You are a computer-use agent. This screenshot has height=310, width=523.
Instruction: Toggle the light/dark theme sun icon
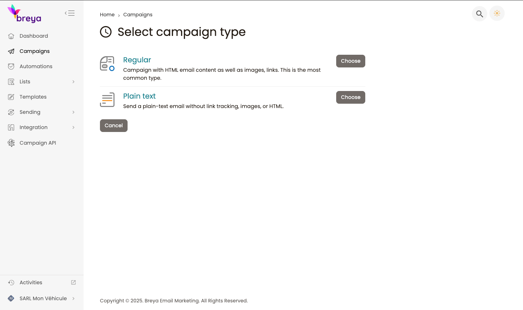497,14
